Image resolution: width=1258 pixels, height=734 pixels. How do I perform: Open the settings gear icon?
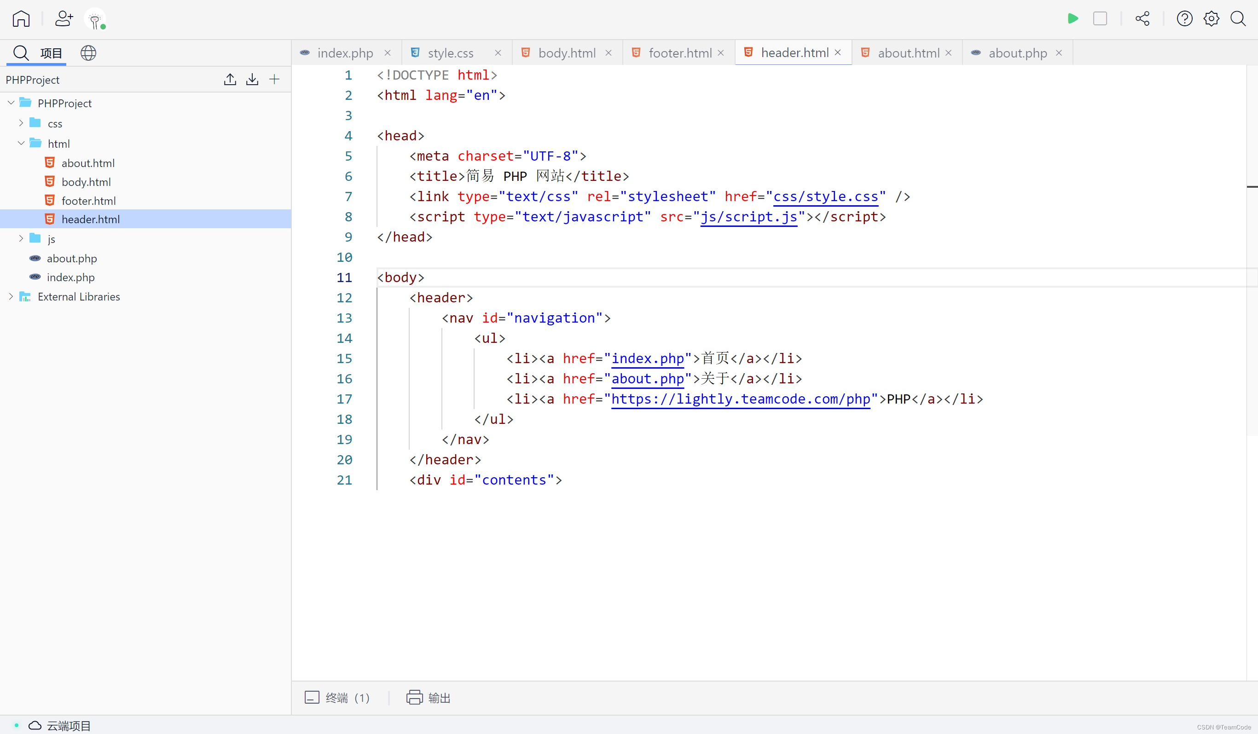(1211, 19)
